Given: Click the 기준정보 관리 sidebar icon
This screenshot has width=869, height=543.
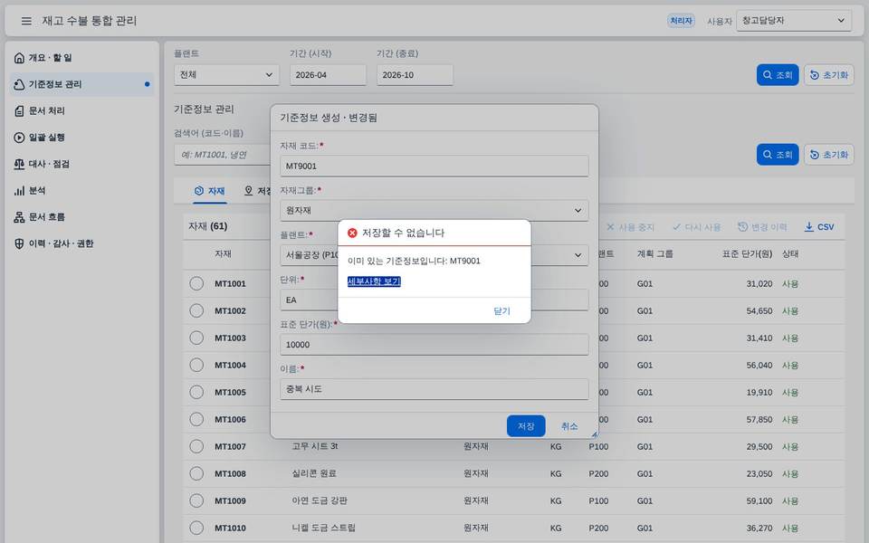Looking at the screenshot, I should coord(19,84).
